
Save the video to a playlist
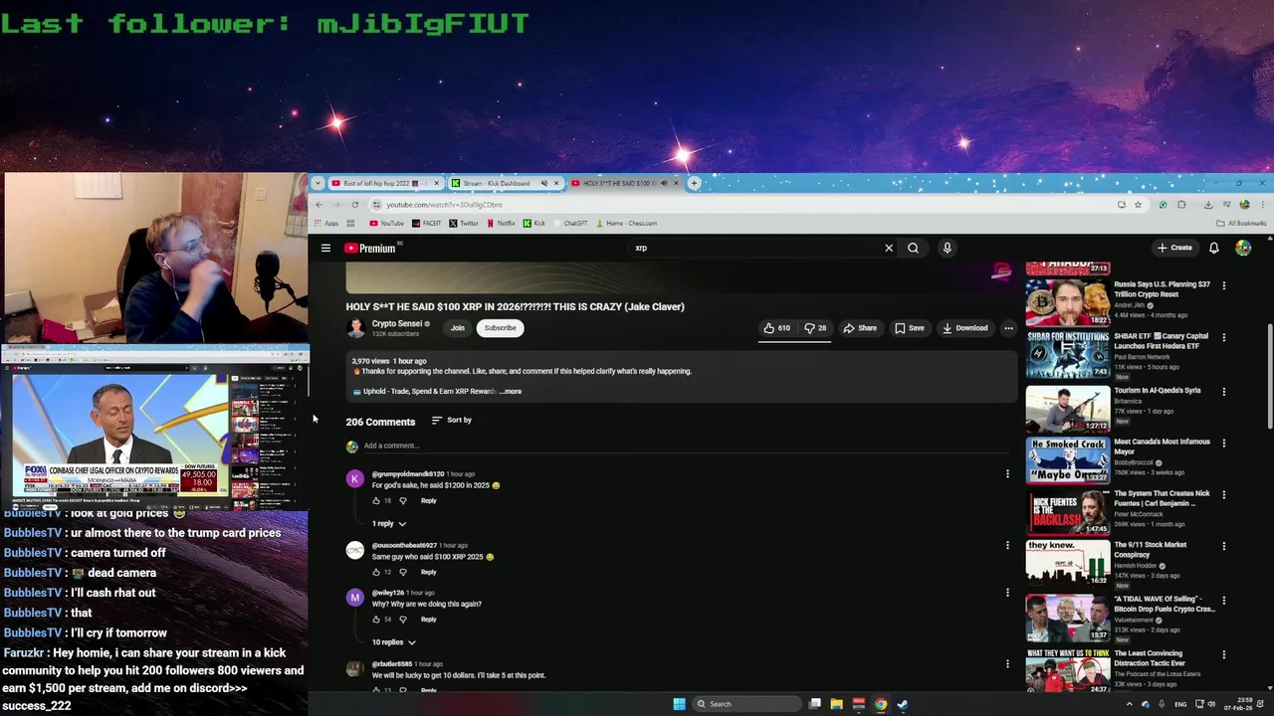pos(909,328)
